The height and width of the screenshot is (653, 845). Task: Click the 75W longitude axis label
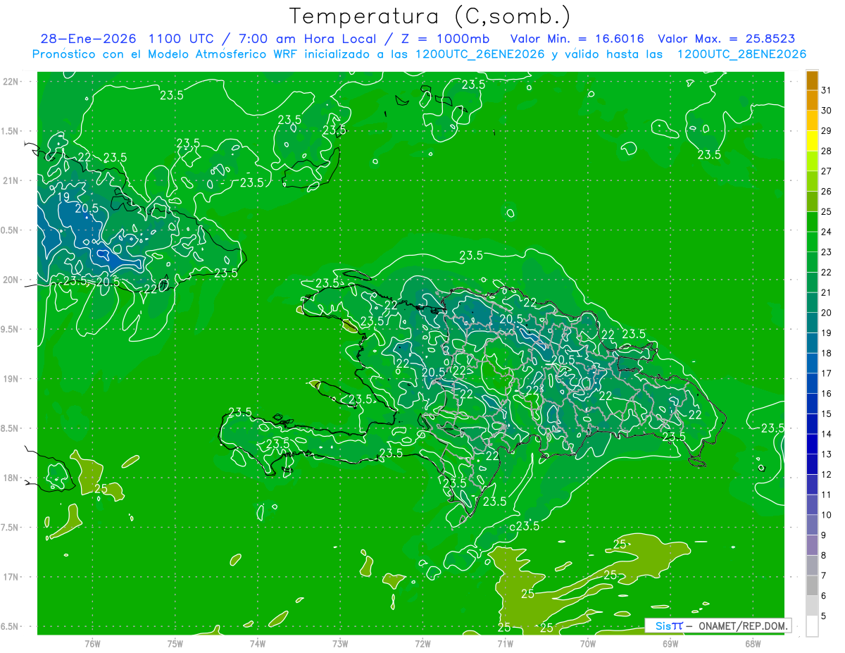(175, 643)
